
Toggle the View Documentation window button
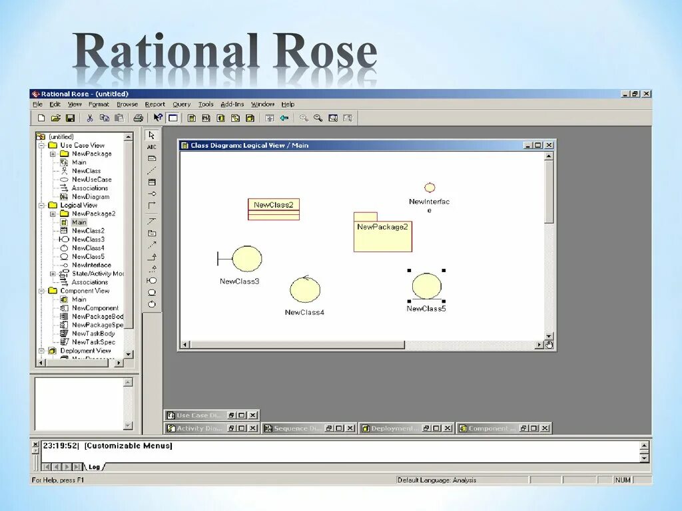[x=173, y=118]
